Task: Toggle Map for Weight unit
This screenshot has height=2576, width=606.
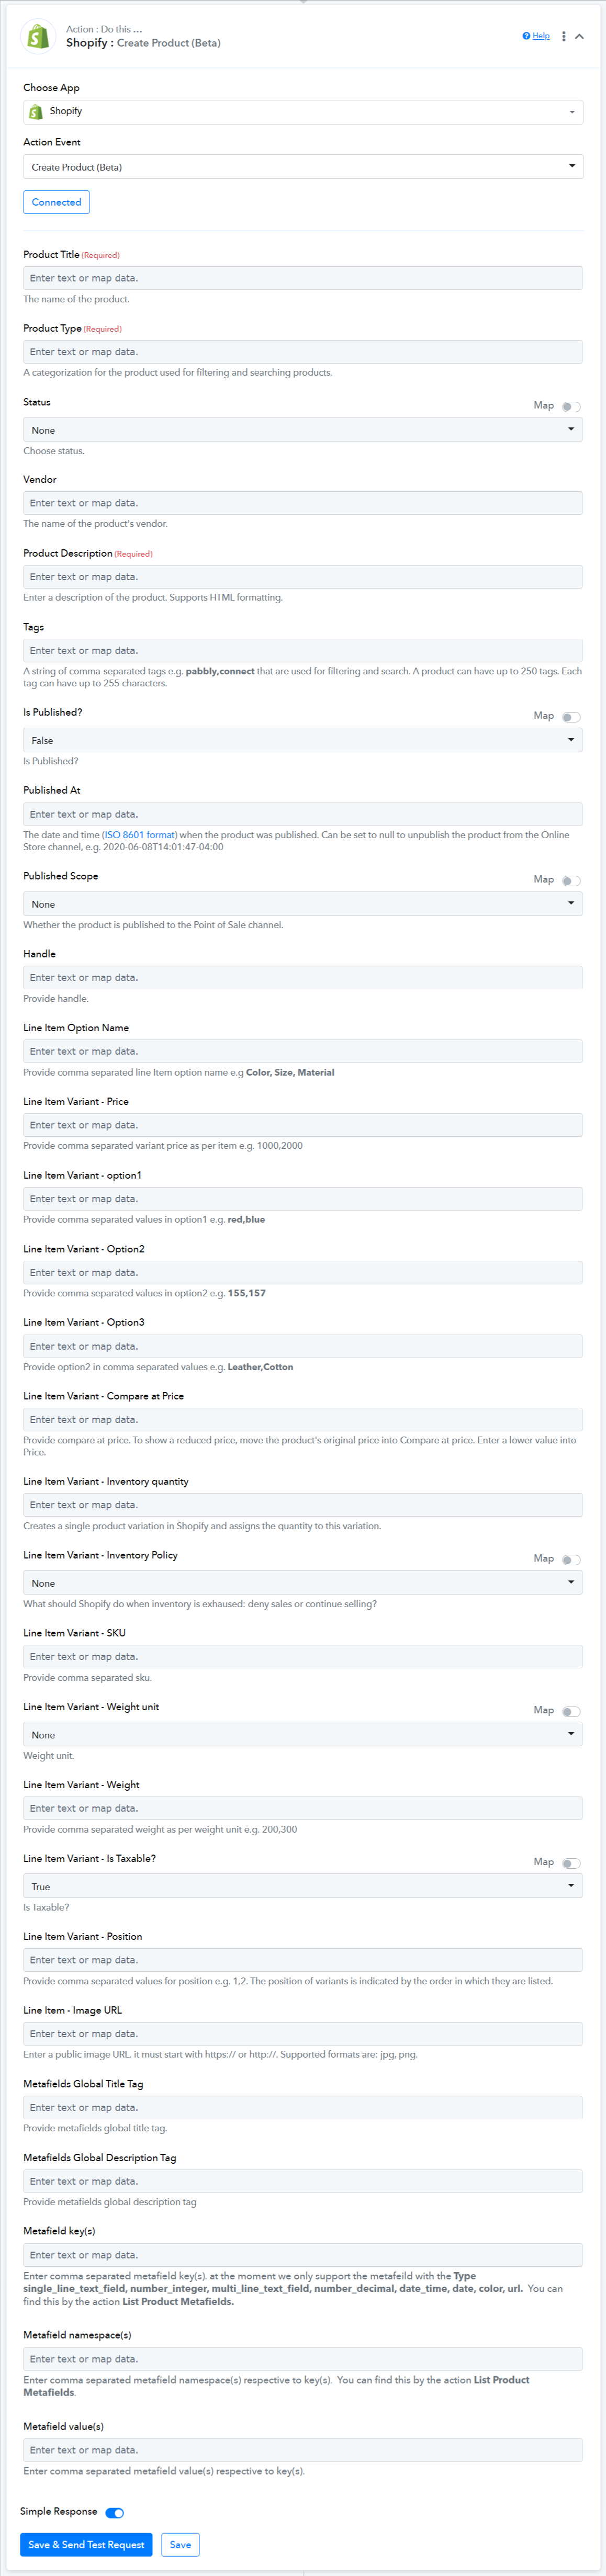Action: [x=571, y=1712]
